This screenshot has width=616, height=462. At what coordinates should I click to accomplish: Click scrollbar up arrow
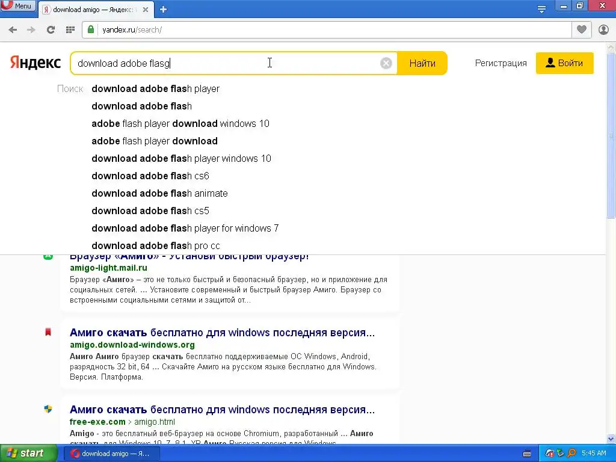(x=611, y=48)
